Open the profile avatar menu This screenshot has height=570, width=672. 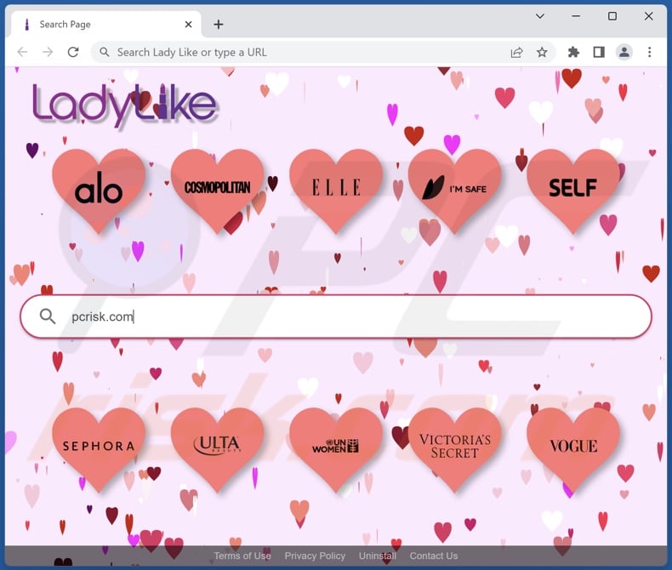click(624, 52)
